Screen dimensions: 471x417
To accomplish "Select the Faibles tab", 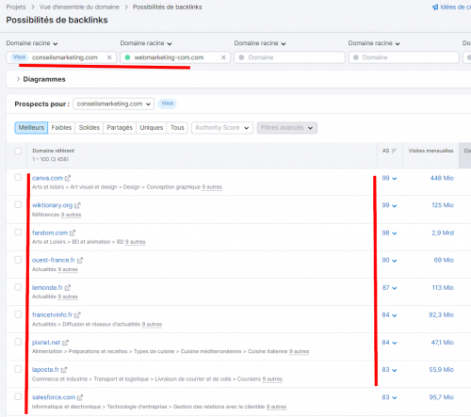I will [x=61, y=128].
